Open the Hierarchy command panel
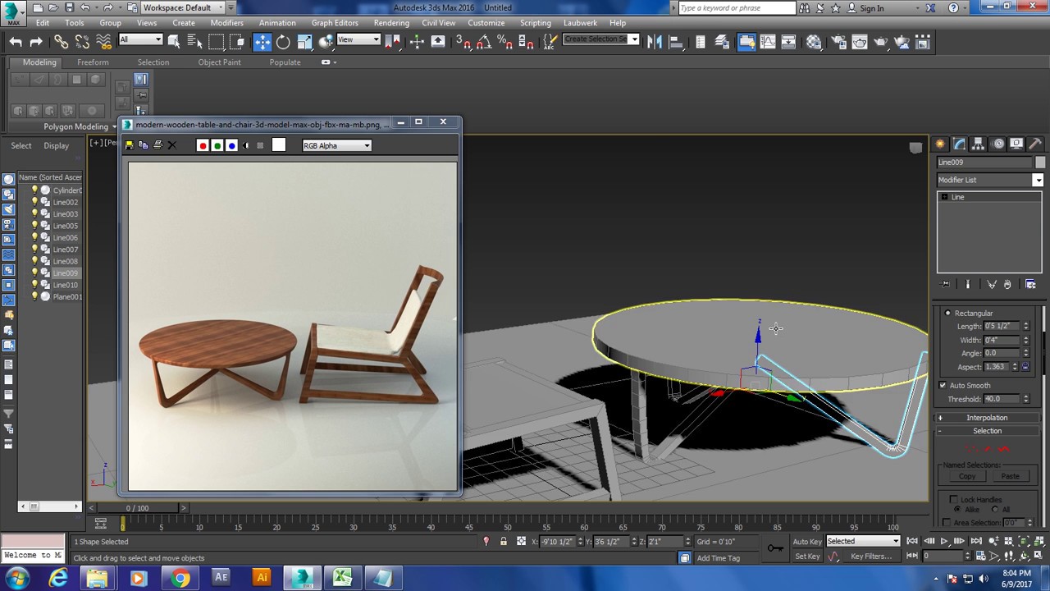Image resolution: width=1050 pixels, height=591 pixels. coord(978,144)
